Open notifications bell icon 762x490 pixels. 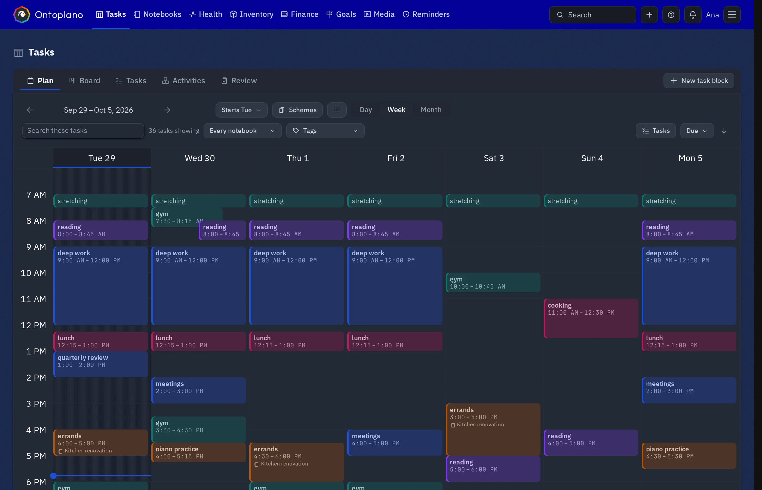tap(692, 15)
